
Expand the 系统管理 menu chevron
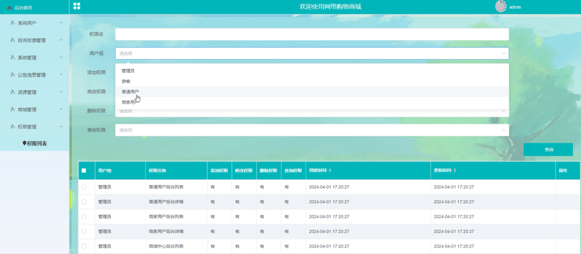61,57
